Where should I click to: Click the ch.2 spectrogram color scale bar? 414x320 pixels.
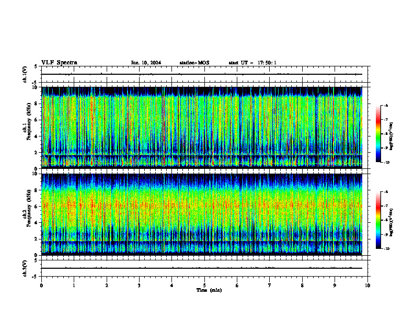tap(378, 220)
